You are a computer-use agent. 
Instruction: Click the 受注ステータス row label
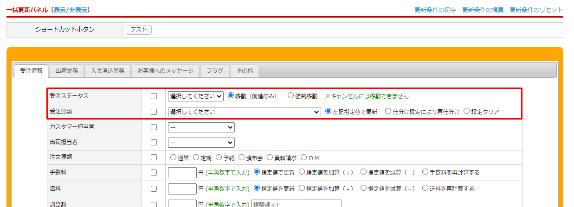(x=69, y=96)
